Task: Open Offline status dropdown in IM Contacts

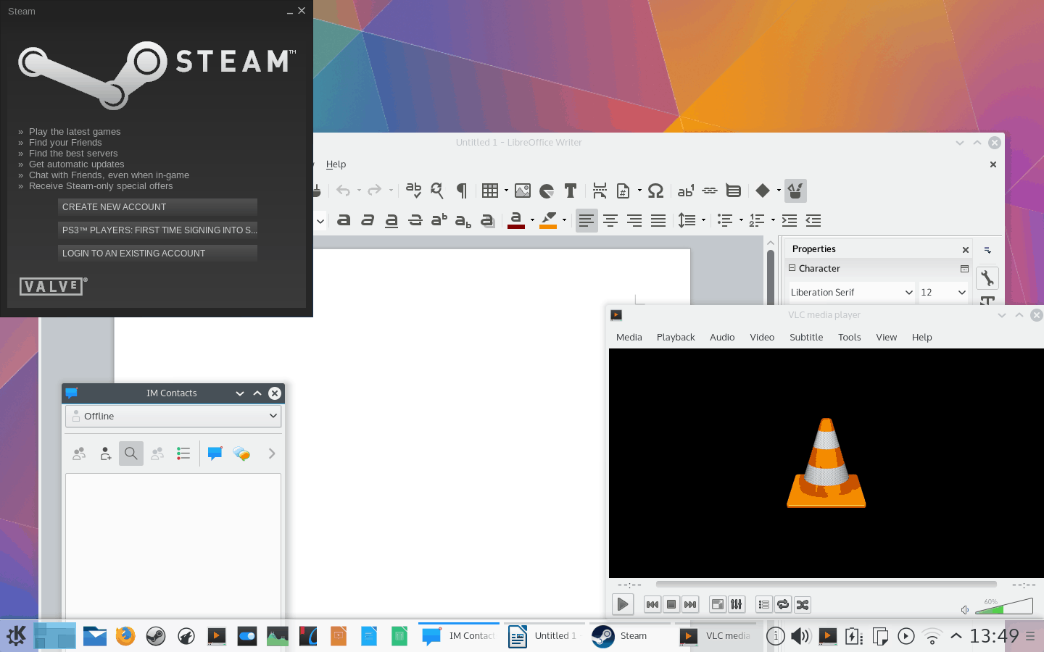Action: click(173, 417)
